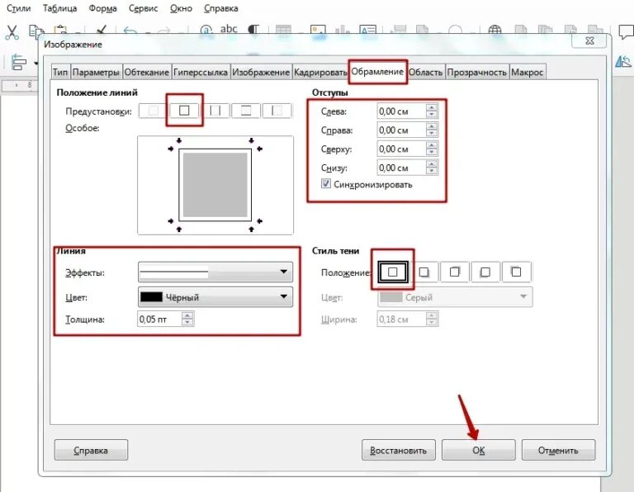The width and height of the screenshot is (634, 492).
Task: Click the Справка help button
Action: (x=91, y=450)
